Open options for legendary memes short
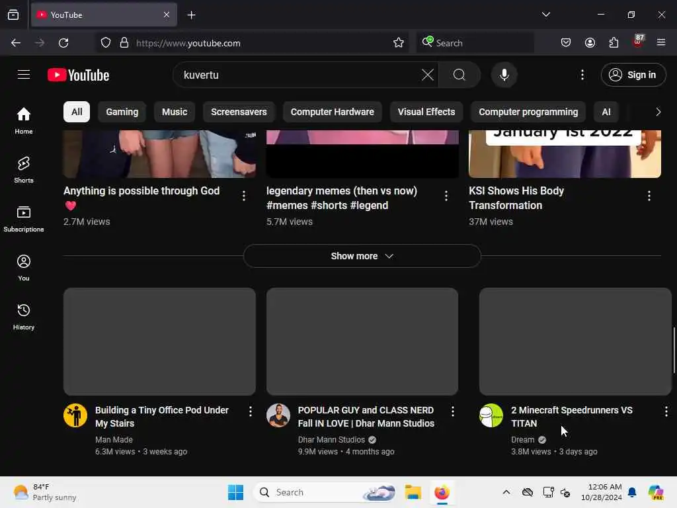 (446, 196)
